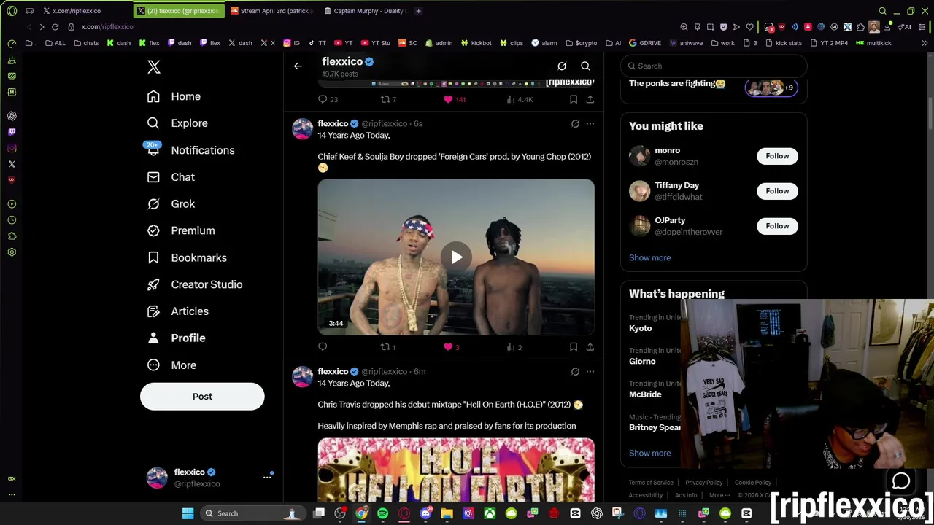Open the chat bubble overlay button

click(901, 481)
